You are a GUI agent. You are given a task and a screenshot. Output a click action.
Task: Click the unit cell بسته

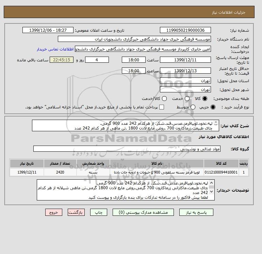[x=93, y=172]
